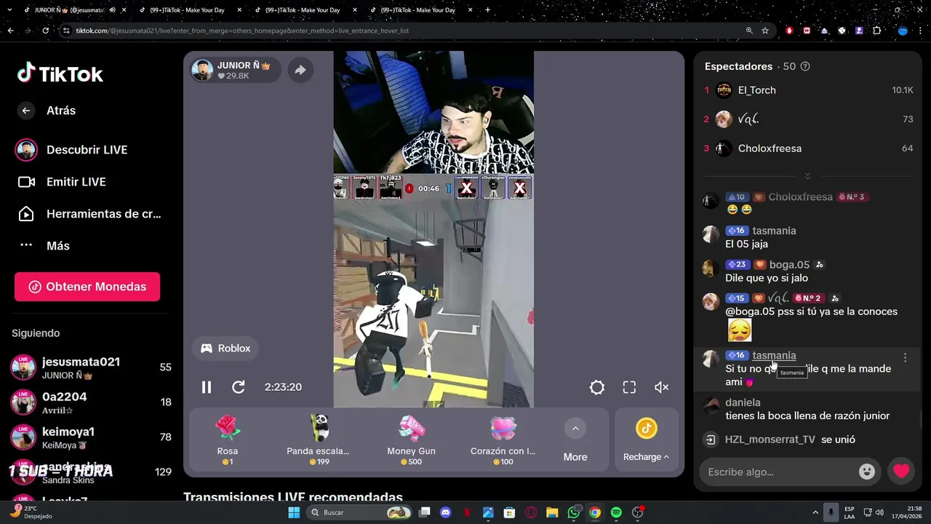Open a new browser tab
931x524 pixels.
pyautogui.click(x=487, y=10)
